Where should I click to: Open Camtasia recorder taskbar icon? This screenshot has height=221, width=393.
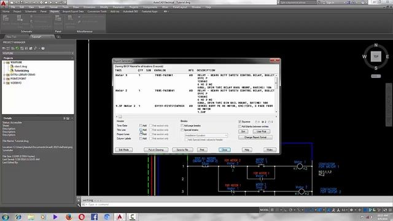(x=133, y=217)
